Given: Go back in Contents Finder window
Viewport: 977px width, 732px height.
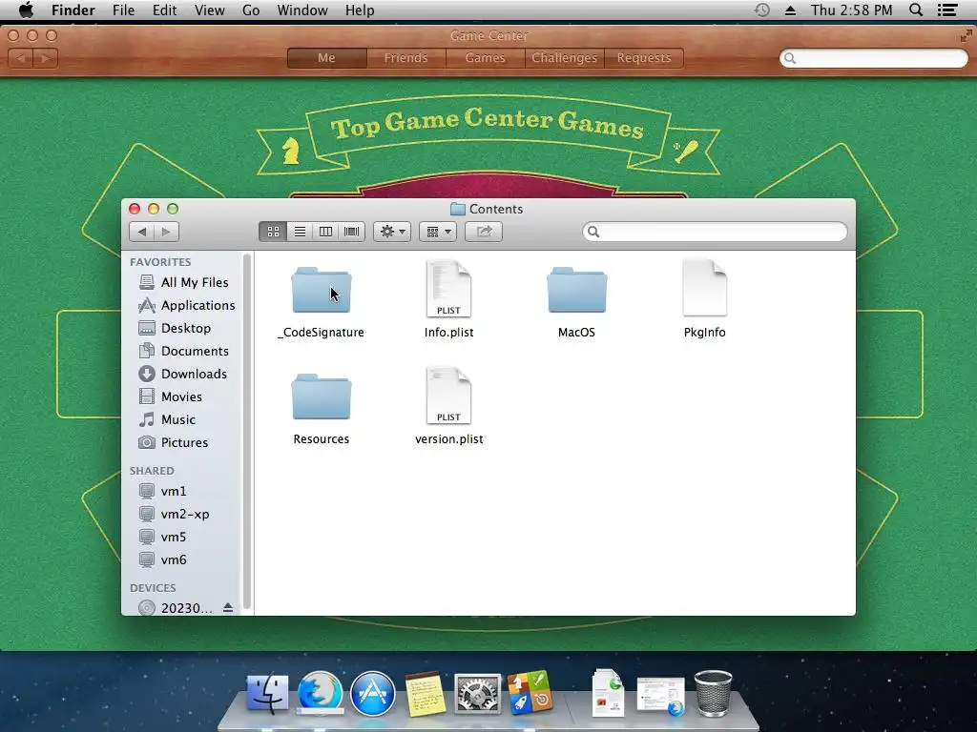Looking at the screenshot, I should 142,232.
